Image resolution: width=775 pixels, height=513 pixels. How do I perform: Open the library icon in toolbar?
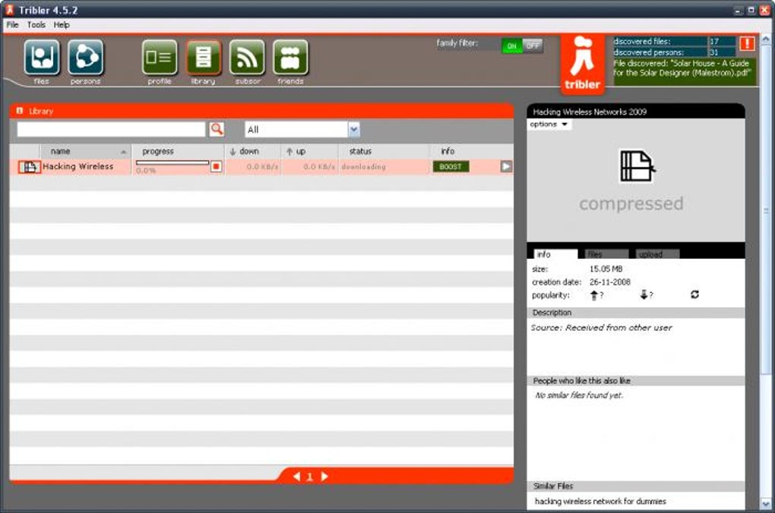coord(203,57)
